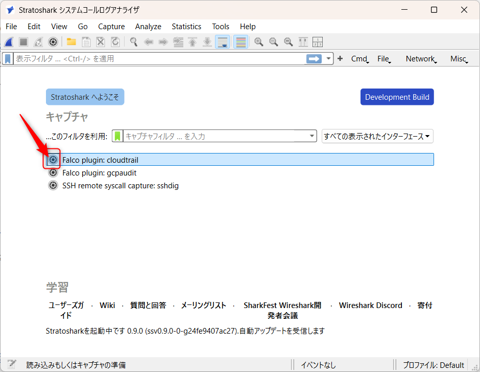Open the Help menu
This screenshot has height=372, width=480.
point(248,27)
